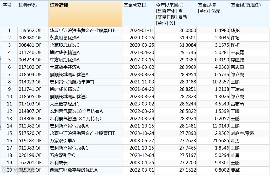Select 永赢股息优选A fund name
This screenshot has height=175, width=270.
click(x=65, y=38)
